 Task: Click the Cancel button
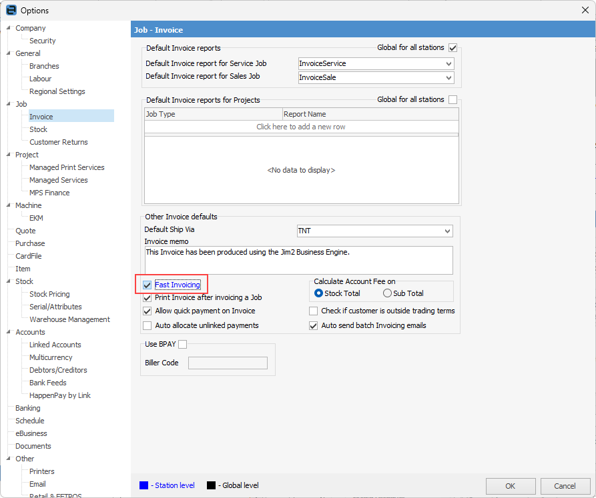pyautogui.click(x=565, y=486)
